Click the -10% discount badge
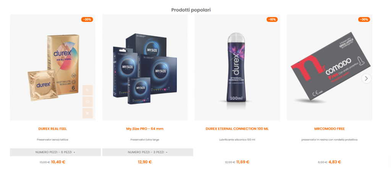The image size is (391, 170). (272, 19)
